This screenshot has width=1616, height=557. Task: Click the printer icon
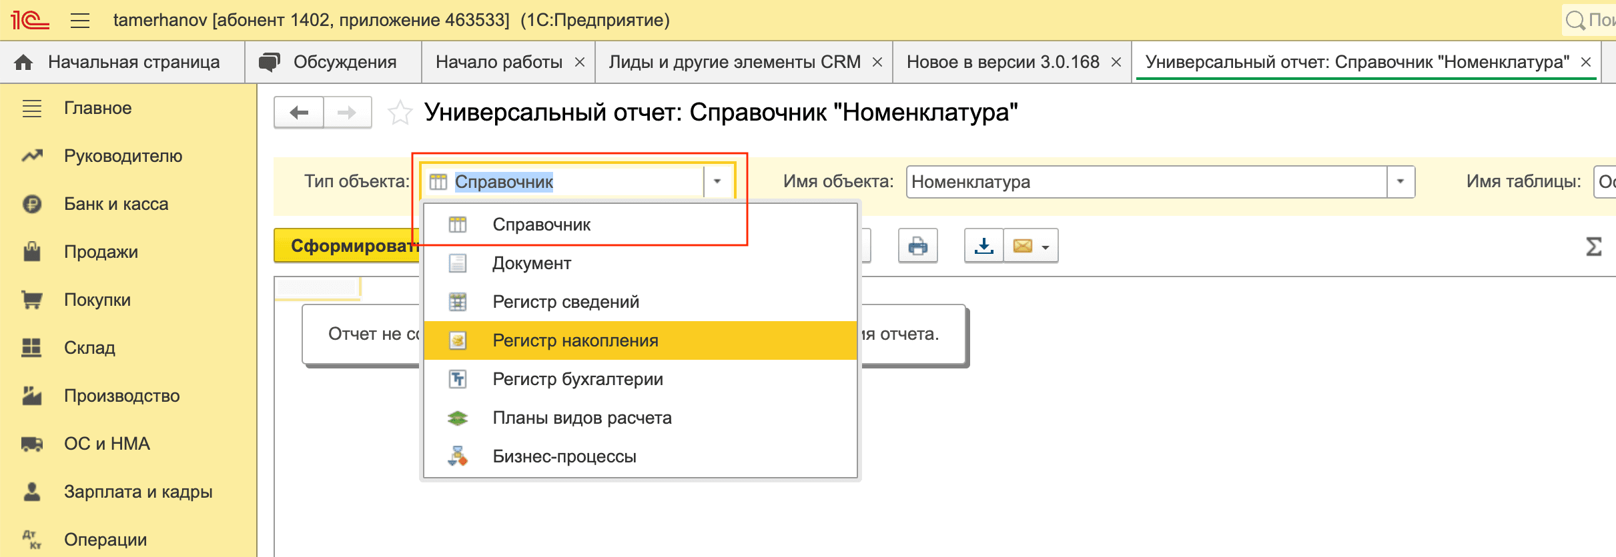[x=918, y=246]
